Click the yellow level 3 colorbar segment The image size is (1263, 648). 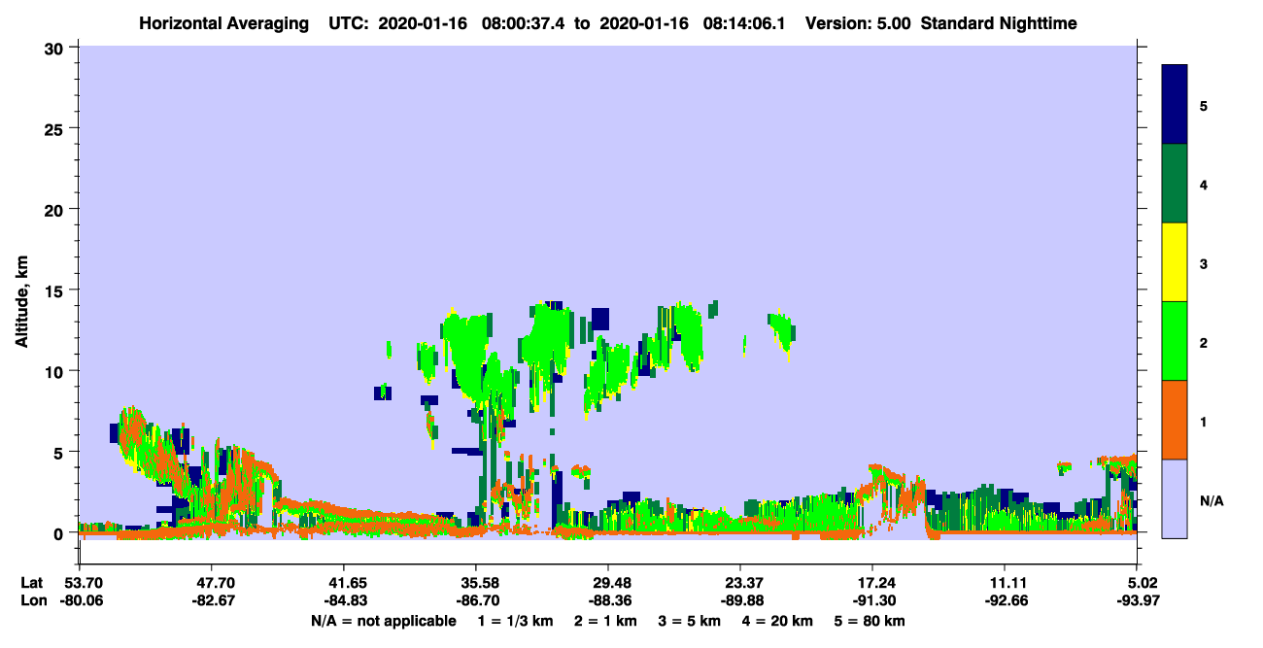tap(1175, 262)
